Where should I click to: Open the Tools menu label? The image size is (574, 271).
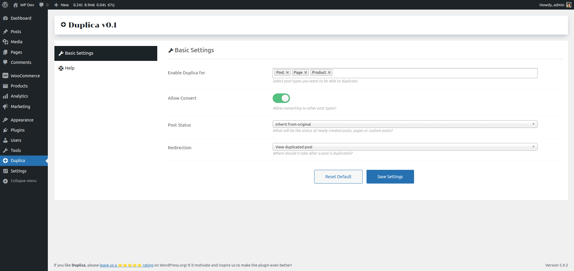tap(16, 150)
